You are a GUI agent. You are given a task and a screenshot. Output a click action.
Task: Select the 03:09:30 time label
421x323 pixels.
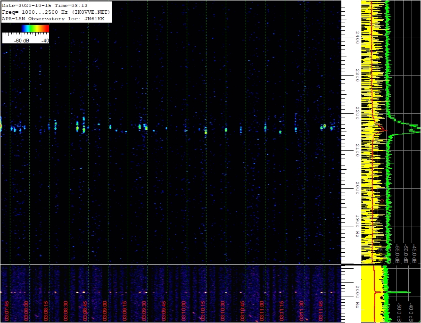click(144, 311)
